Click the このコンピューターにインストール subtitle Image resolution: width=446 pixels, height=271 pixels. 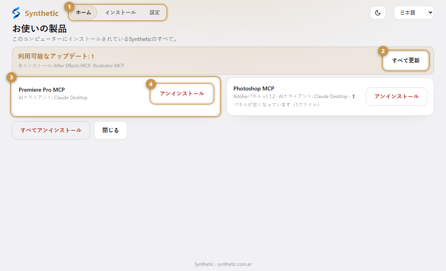(x=95, y=39)
